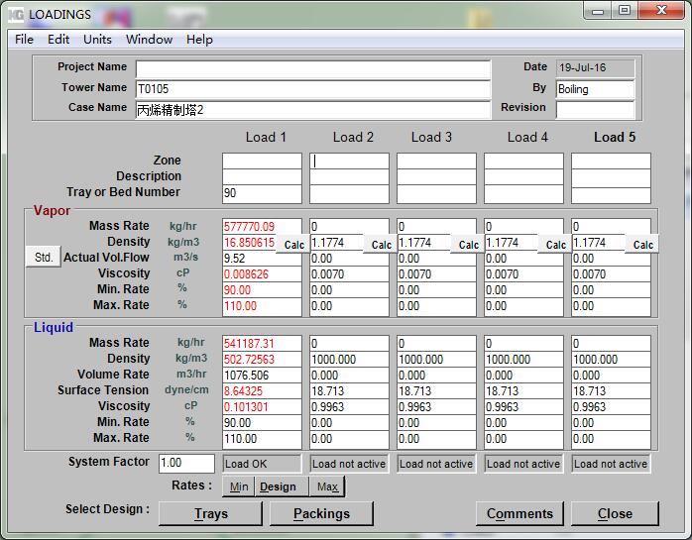Click Load 5 liquid viscosity 0.9963 field
The height and width of the screenshot is (540, 692).
611,407
